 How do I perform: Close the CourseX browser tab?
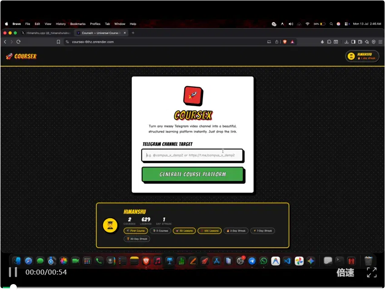pyautogui.click(x=125, y=33)
